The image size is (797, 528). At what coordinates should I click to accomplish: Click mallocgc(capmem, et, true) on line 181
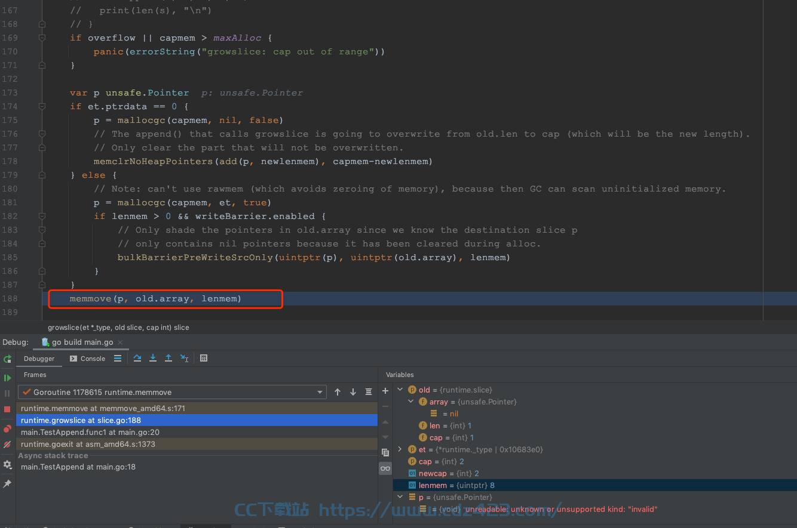click(194, 202)
